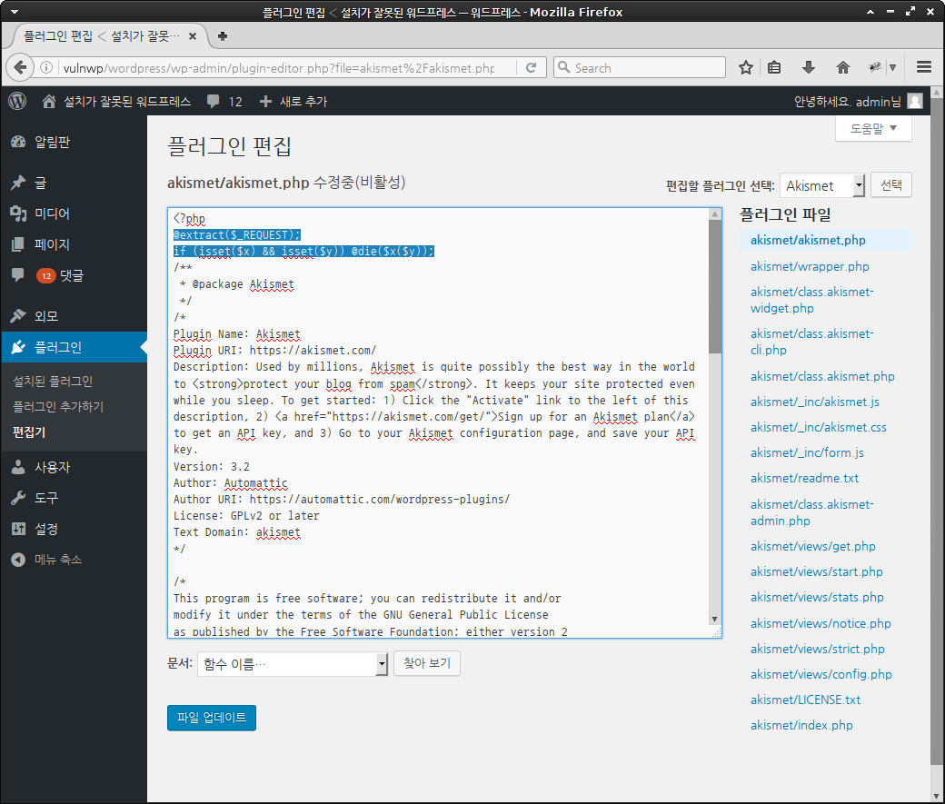Screen dimensions: 945x804
Task: Go to 설치된 플러그인 submenu
Action: (53, 381)
